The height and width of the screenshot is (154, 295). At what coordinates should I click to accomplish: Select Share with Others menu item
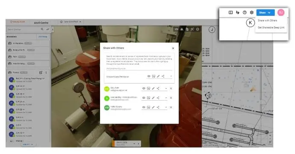[267, 21]
